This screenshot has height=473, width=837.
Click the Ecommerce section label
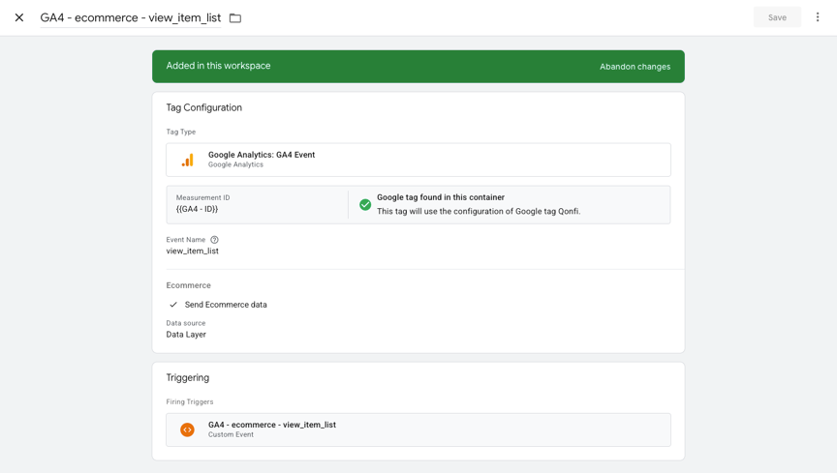pyautogui.click(x=189, y=285)
